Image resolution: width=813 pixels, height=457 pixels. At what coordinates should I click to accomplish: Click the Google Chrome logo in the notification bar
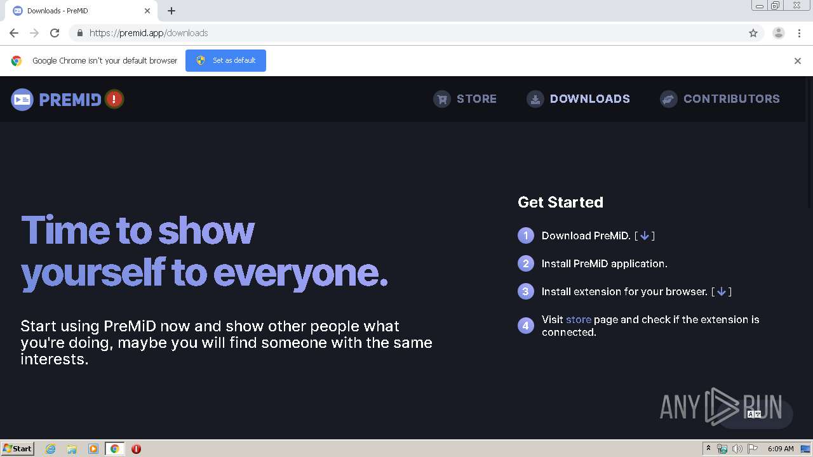click(x=17, y=61)
